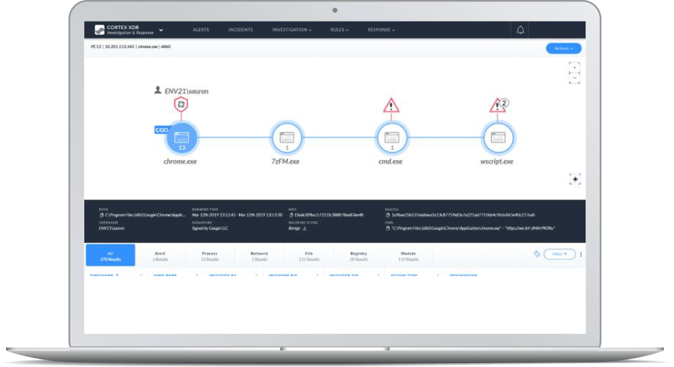Click the alert triangle above wscript.exe
Screen dimensions: 674x367
[x=497, y=106]
